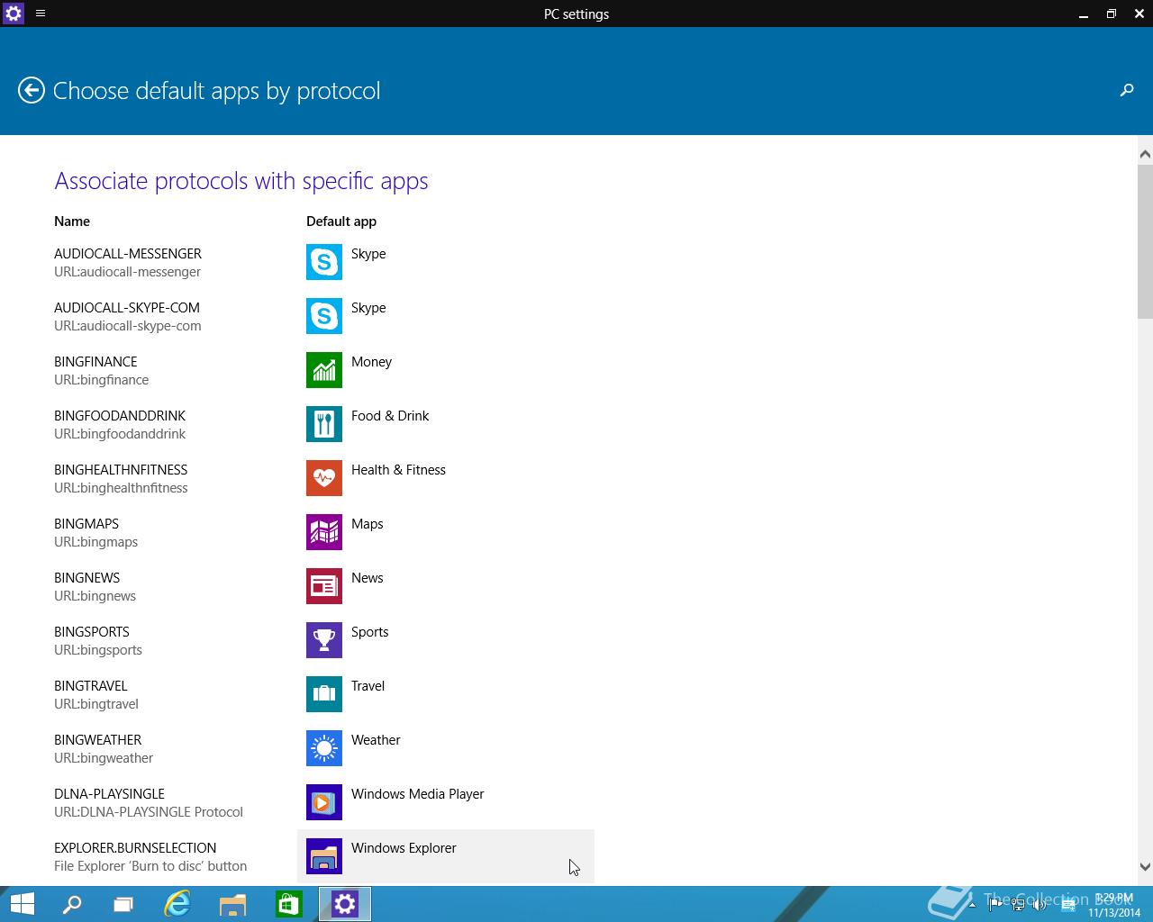Screen dimensions: 1153x922
Task: Select the BINGMAPS protocol name
Action: point(86,524)
